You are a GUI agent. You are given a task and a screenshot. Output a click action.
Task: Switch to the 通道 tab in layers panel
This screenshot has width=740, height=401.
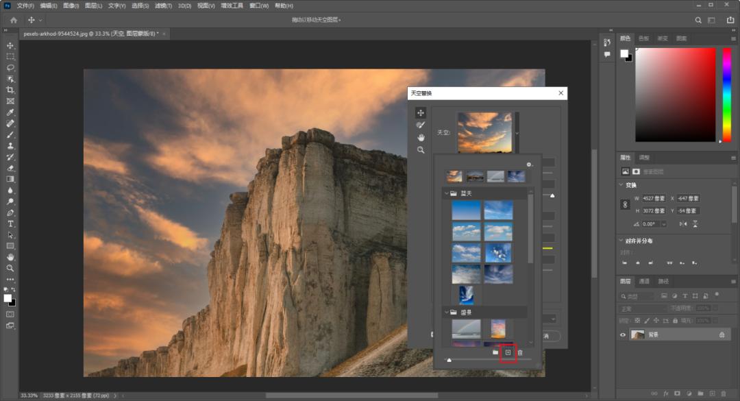[x=644, y=281]
